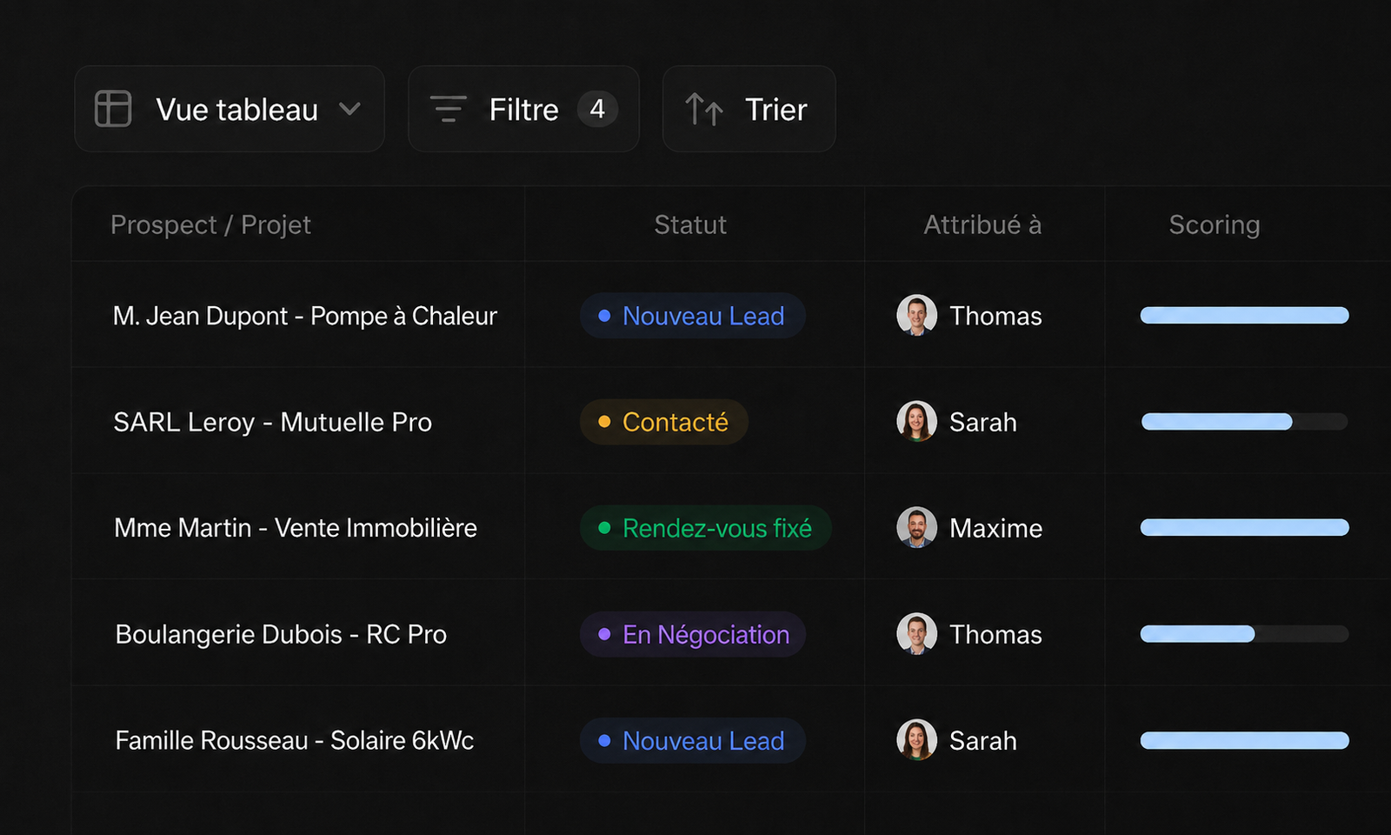This screenshot has width=1391, height=835.
Task: Select the Famille Rousseau - Solaire 6kWc row
Action: click(x=731, y=739)
